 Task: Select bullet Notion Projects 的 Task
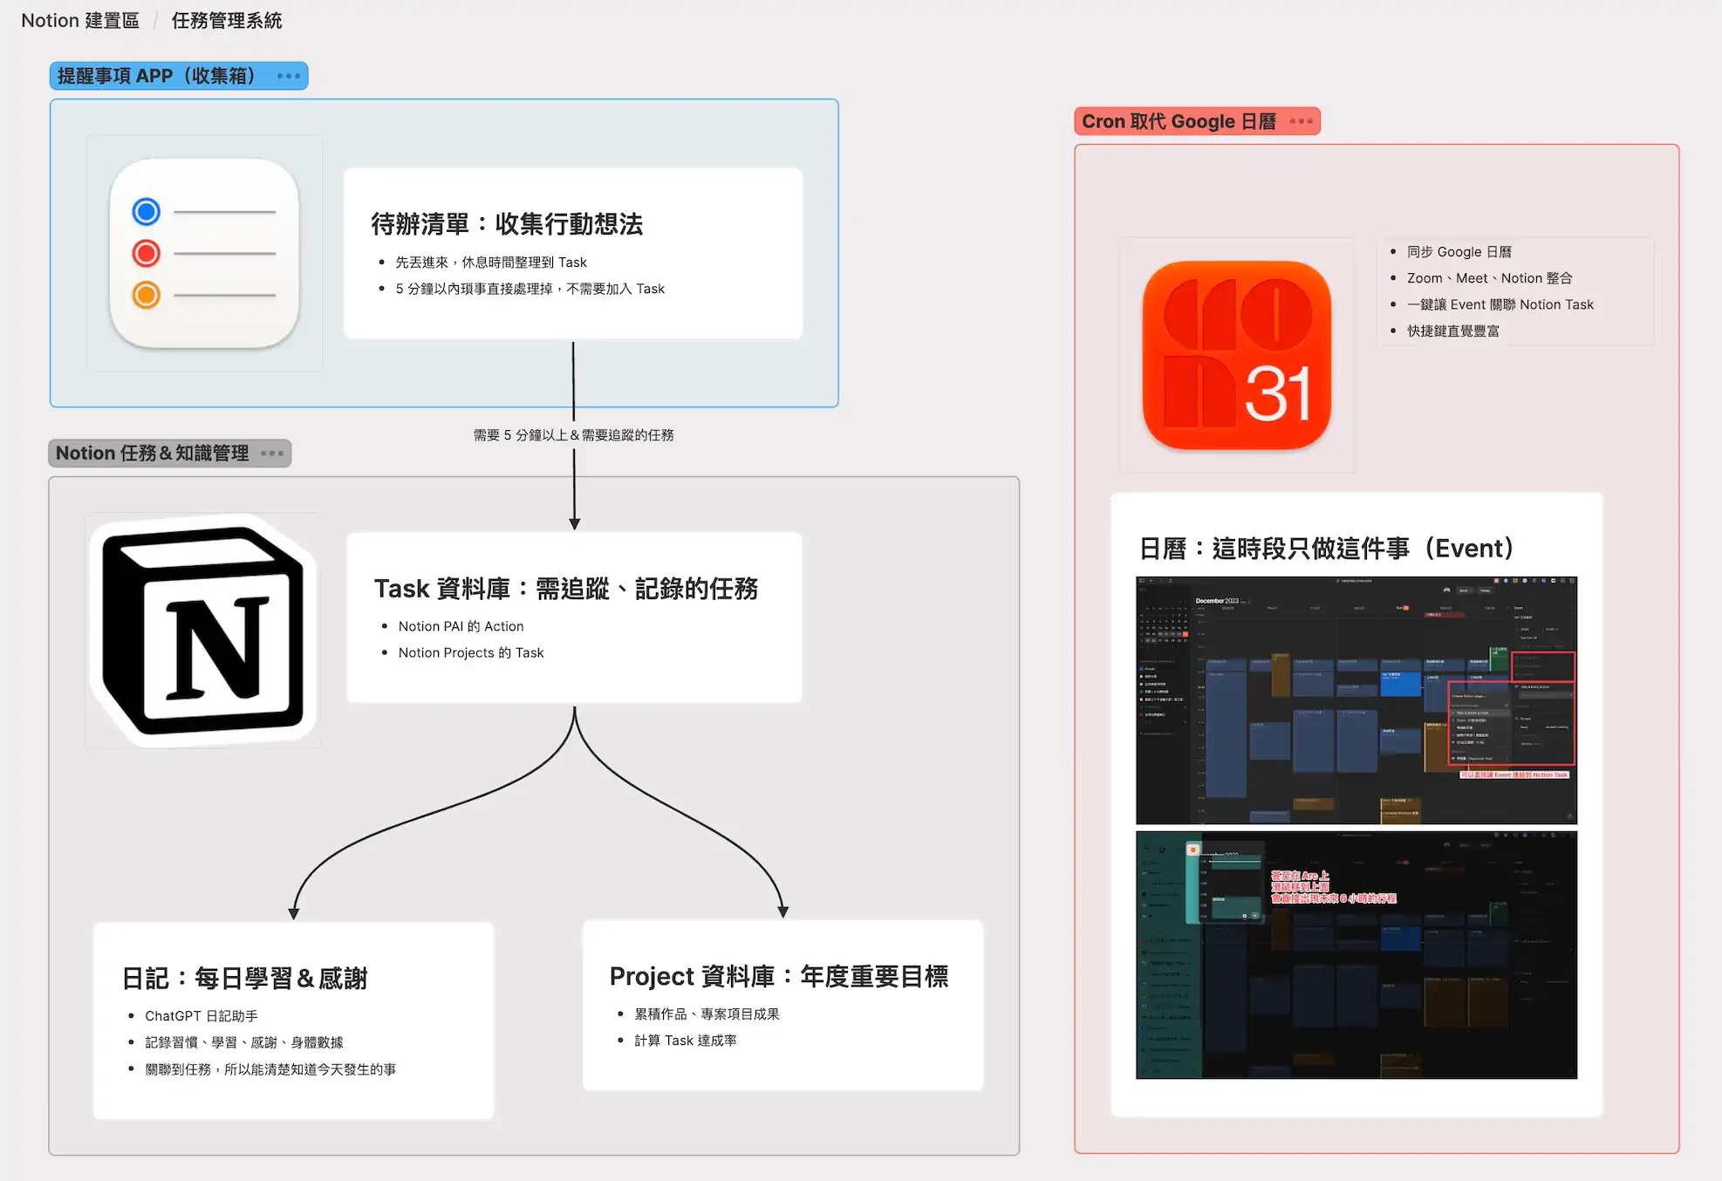click(471, 652)
